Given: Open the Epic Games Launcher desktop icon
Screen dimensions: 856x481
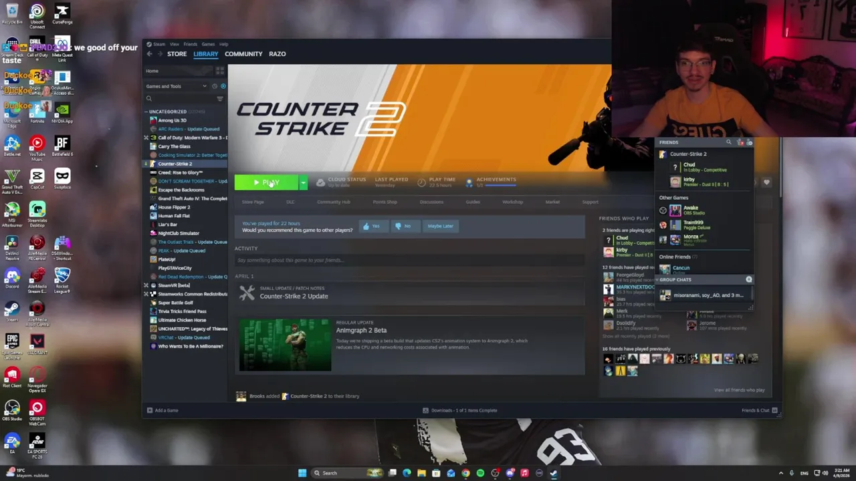Looking at the screenshot, I should tap(12, 345).
